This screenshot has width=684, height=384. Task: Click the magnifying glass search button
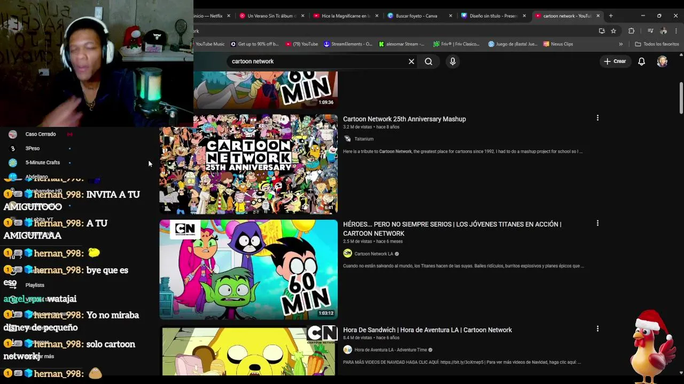(x=429, y=61)
